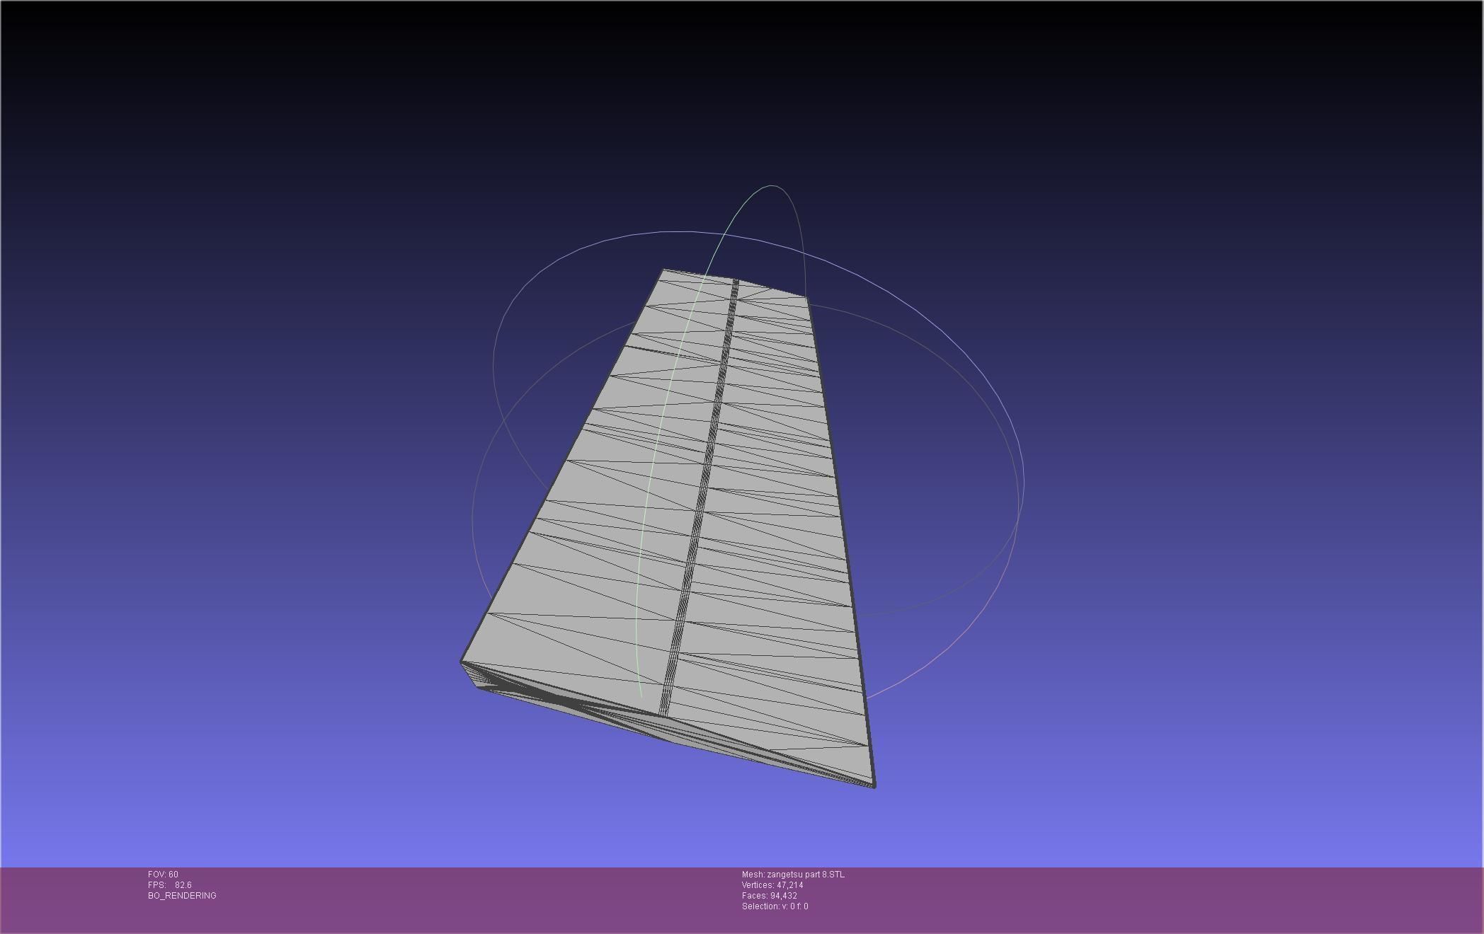Click the FOV: 60 readout

(x=163, y=875)
